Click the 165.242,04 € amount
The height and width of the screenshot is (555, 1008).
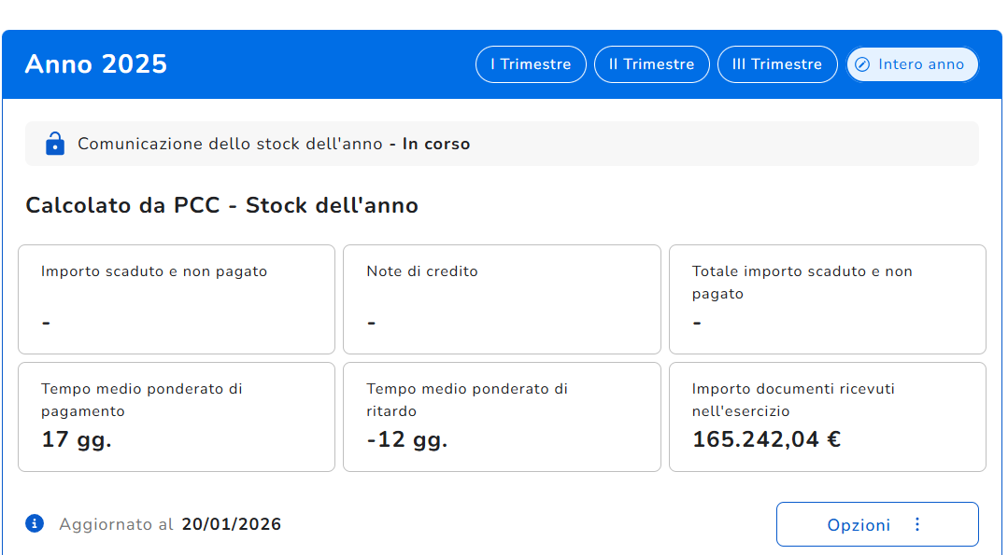pyautogui.click(x=766, y=439)
